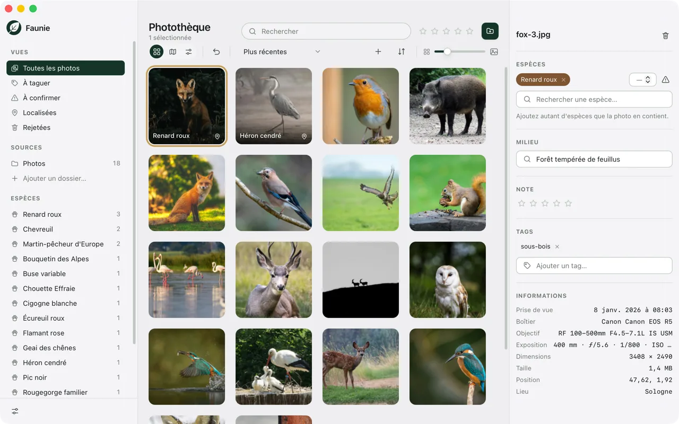679x424 pixels.
Task: Select Pic noir in the species list
Action: [x=65, y=377]
